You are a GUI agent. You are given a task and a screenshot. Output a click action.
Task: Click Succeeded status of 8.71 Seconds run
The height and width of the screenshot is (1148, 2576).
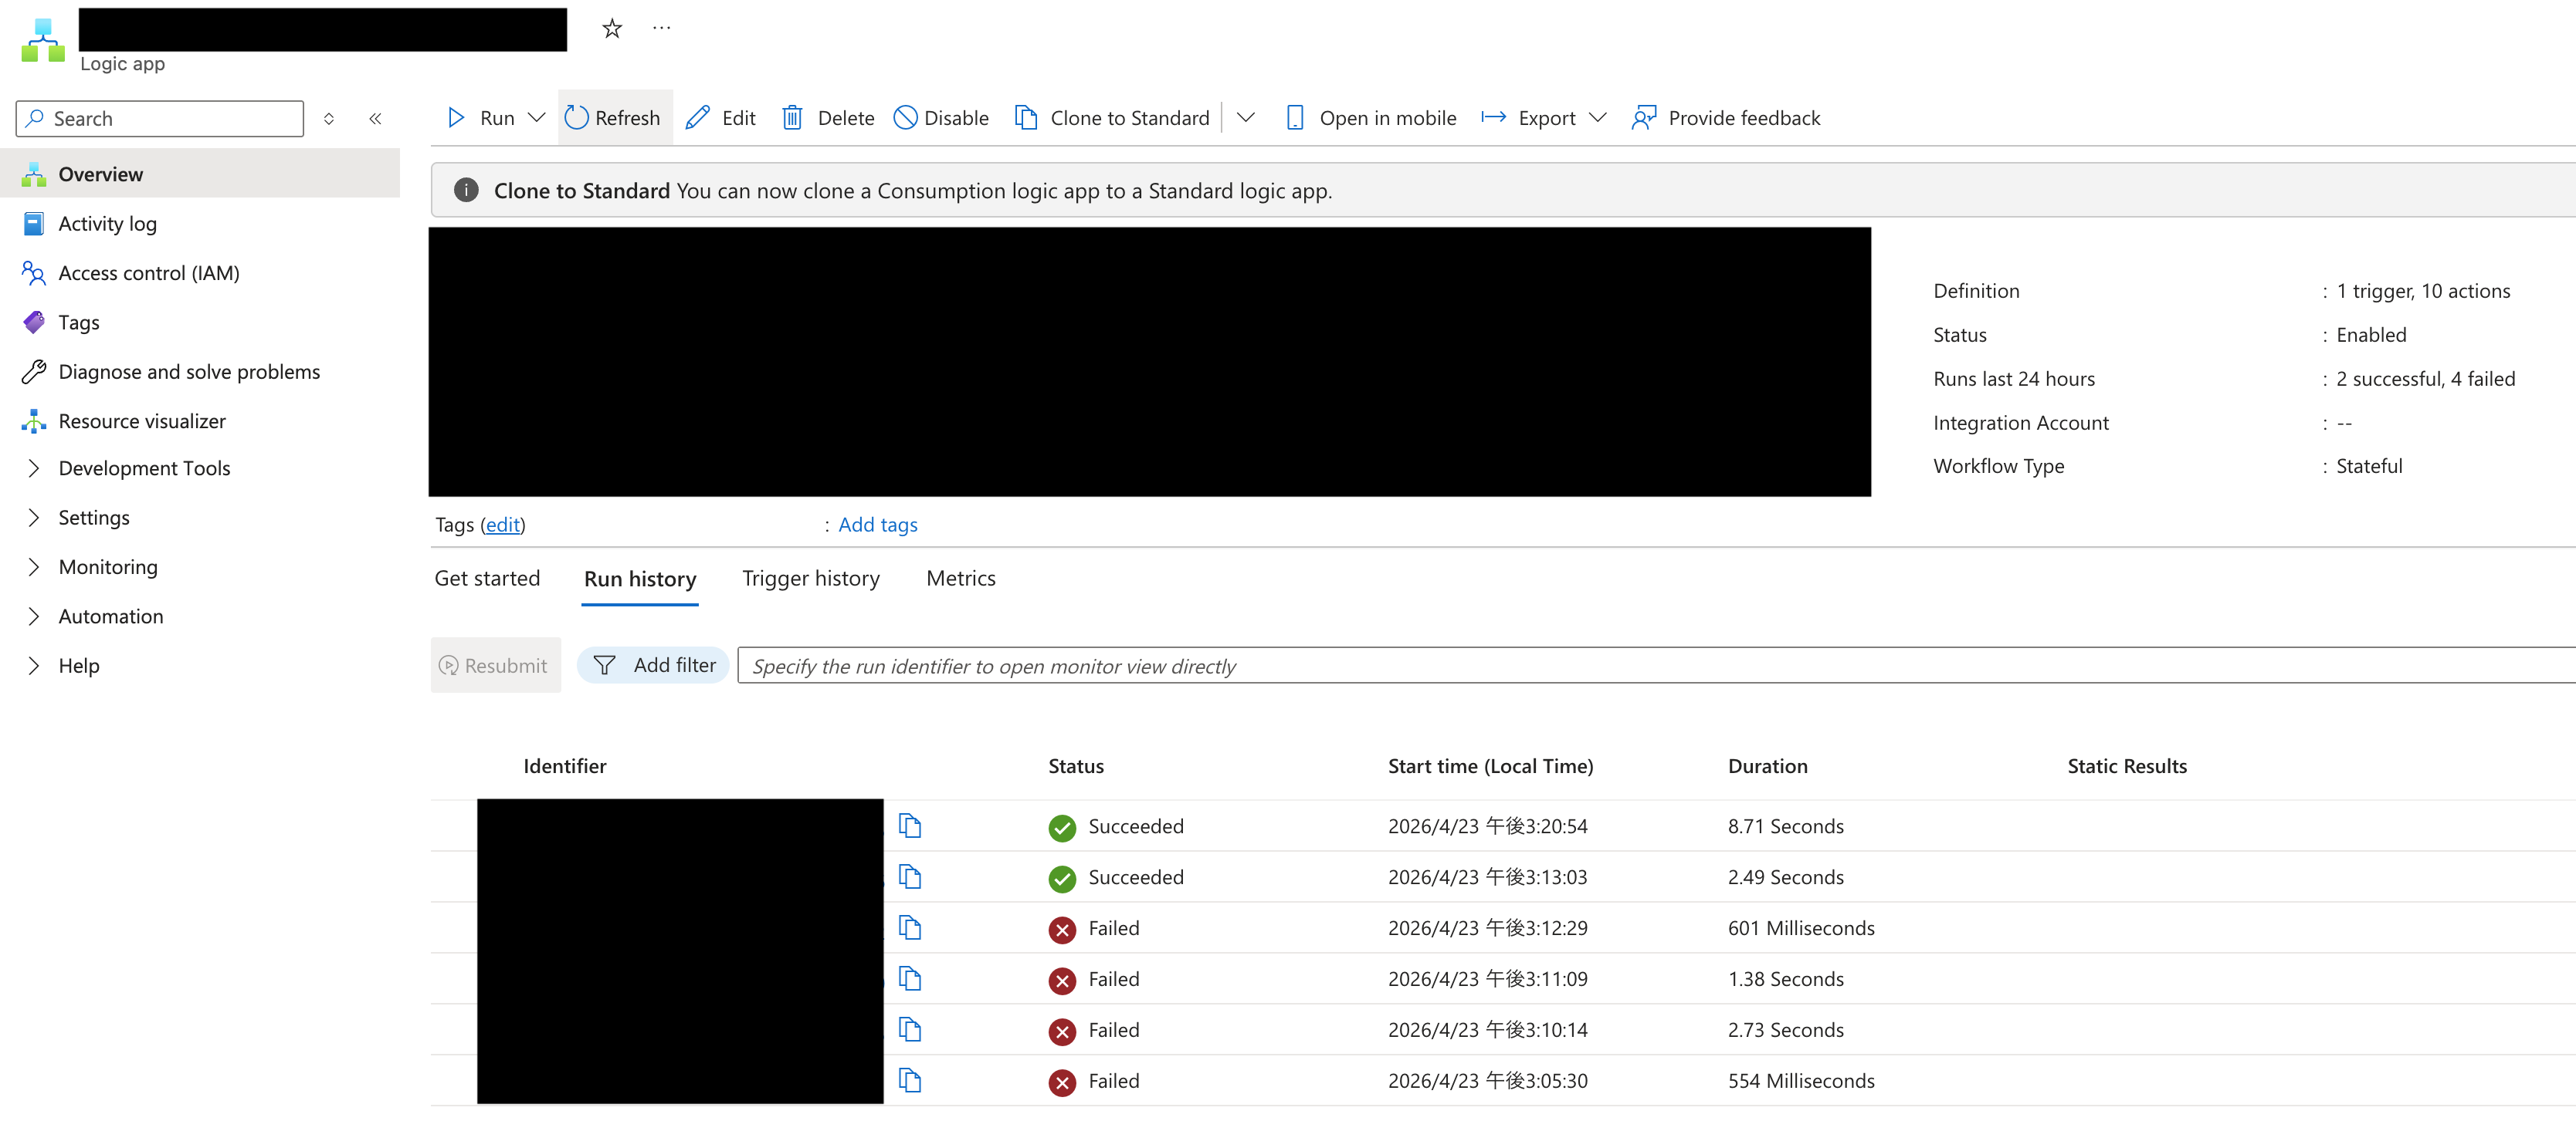1116,826
